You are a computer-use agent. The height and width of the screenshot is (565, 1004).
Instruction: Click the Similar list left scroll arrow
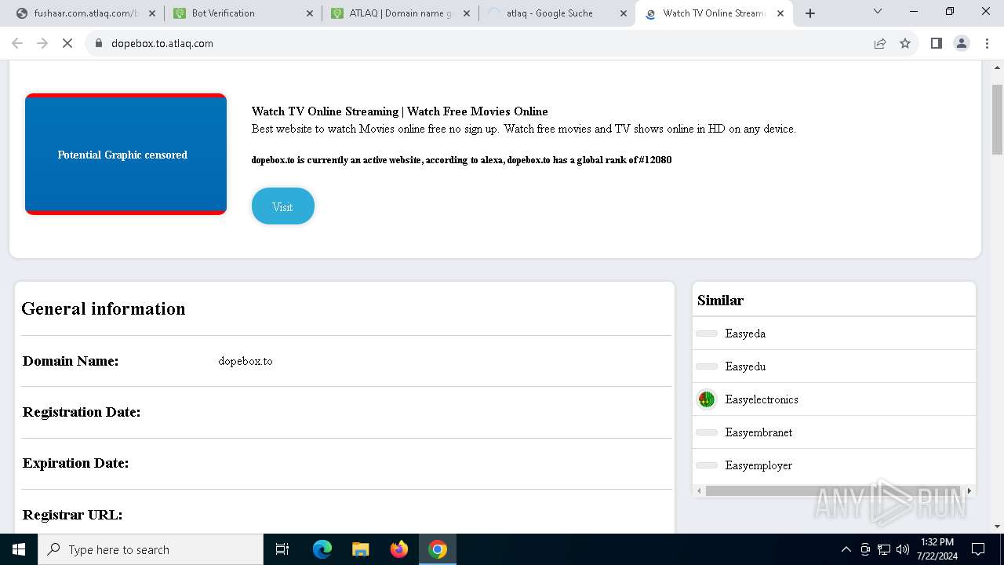(x=699, y=490)
